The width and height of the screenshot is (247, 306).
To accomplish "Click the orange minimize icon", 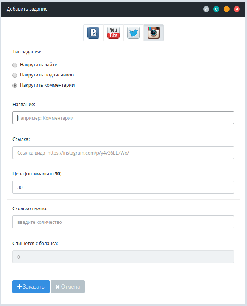I will 227,9.
